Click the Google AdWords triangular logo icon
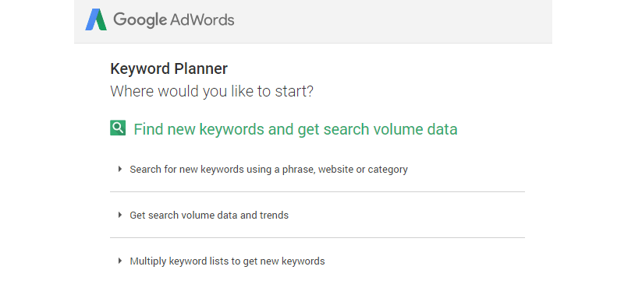This screenshot has width=642, height=305. 96,19
